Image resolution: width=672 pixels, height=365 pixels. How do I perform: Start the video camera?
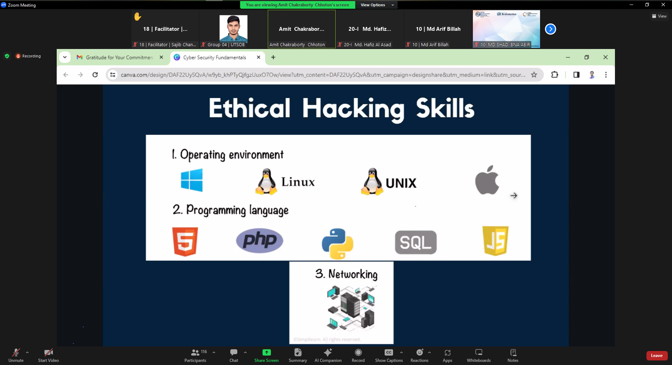(48, 355)
